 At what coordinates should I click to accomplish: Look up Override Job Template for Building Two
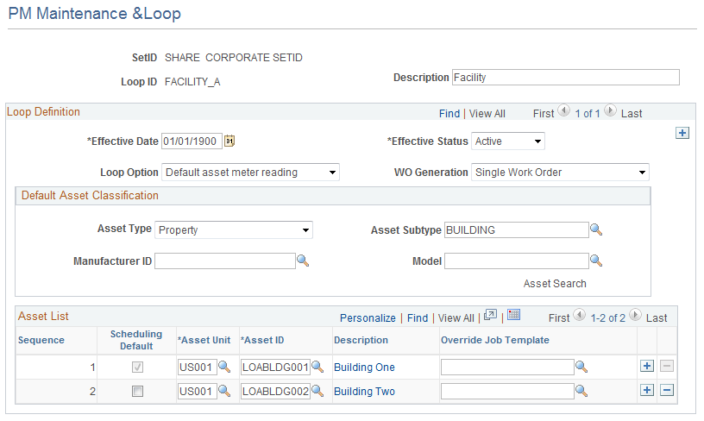(x=581, y=392)
